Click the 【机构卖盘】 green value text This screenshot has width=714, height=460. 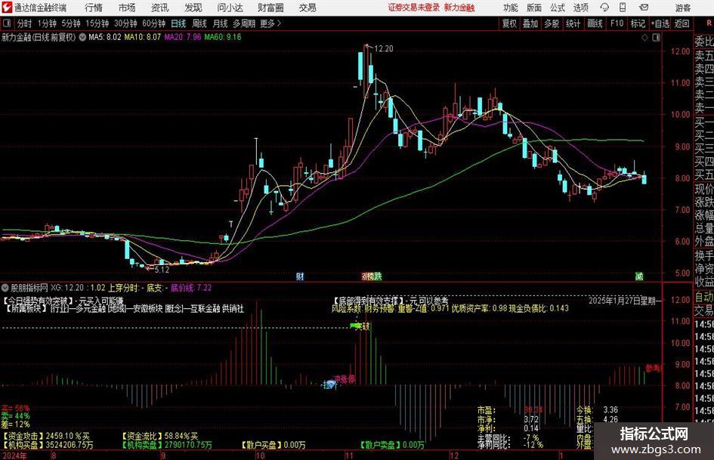click(167, 444)
